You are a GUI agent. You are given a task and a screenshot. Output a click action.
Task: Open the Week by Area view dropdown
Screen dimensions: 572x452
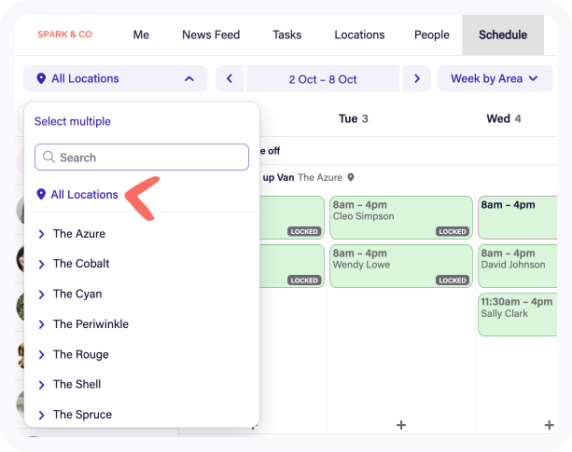(x=495, y=78)
